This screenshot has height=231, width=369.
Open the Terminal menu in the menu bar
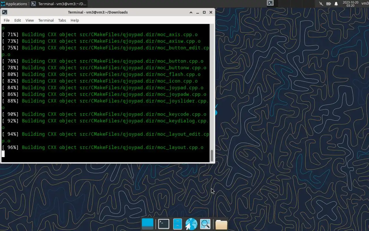(46, 20)
